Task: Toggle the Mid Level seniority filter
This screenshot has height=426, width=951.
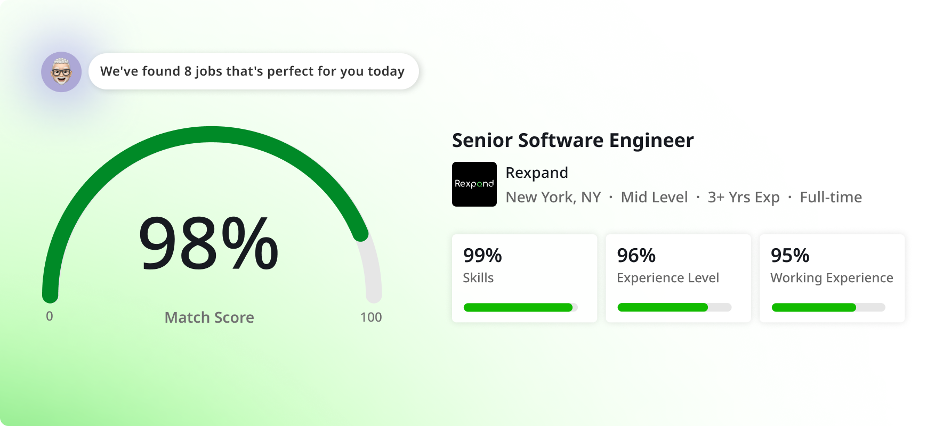Action: coord(654,197)
